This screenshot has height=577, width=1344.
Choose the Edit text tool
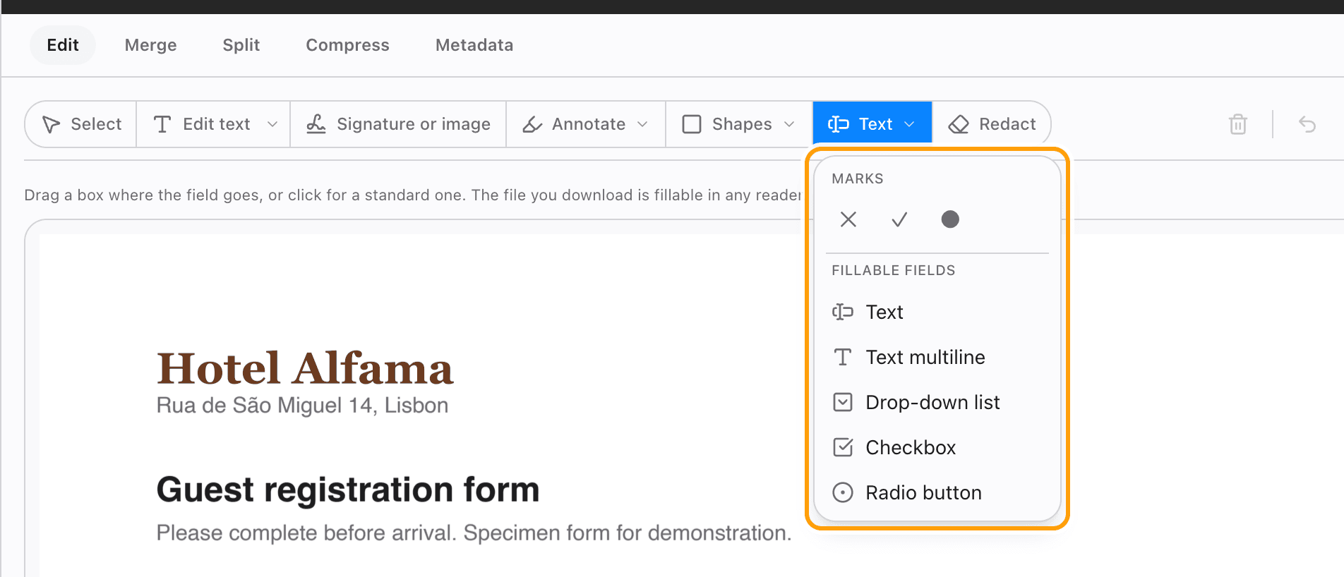(202, 124)
